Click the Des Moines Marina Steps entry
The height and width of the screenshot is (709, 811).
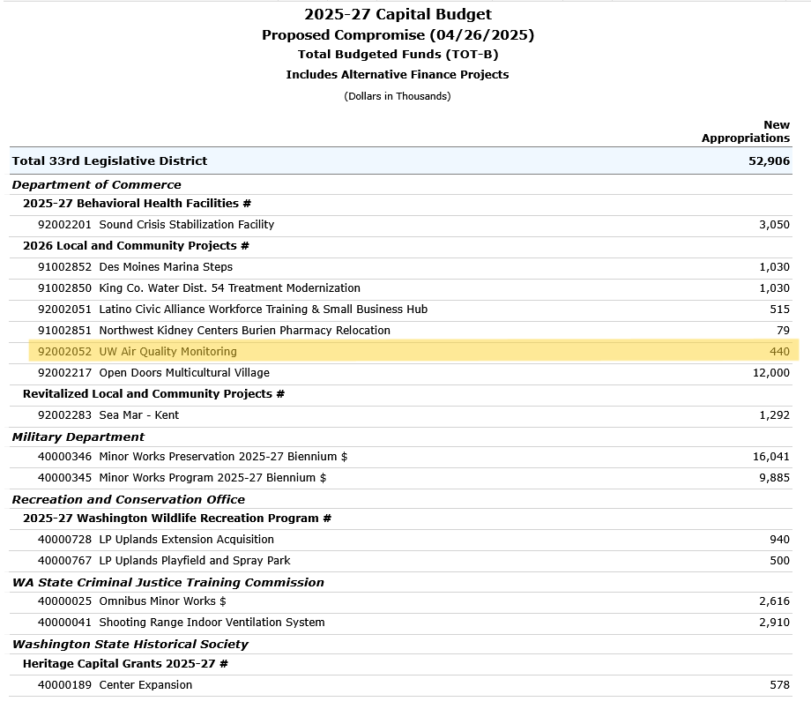(x=166, y=267)
